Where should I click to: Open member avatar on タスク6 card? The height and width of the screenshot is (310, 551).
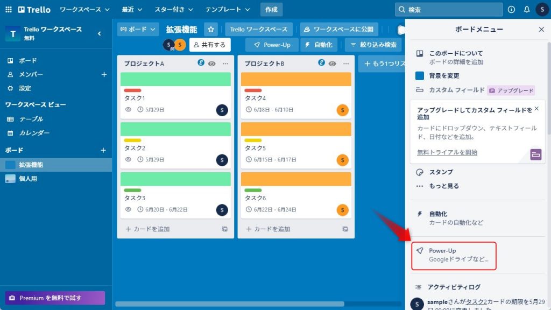[x=343, y=210]
